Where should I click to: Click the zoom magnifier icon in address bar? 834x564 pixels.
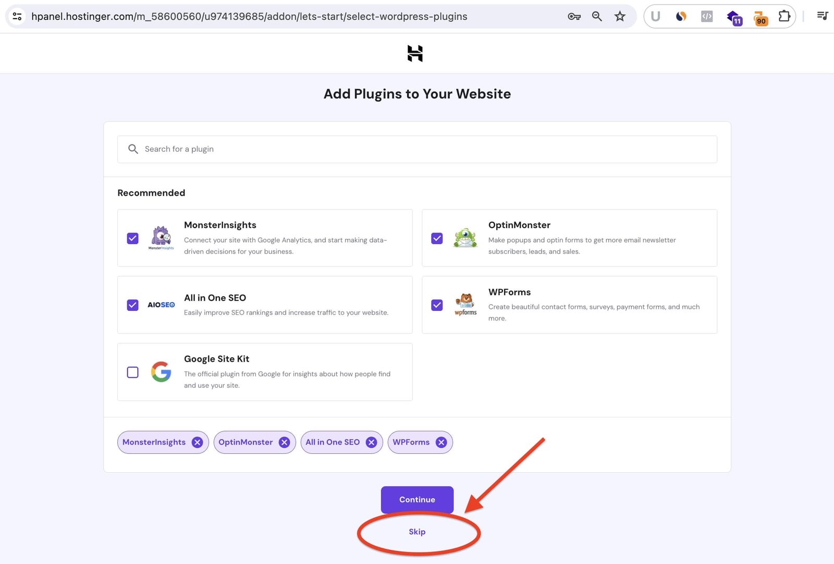point(597,16)
